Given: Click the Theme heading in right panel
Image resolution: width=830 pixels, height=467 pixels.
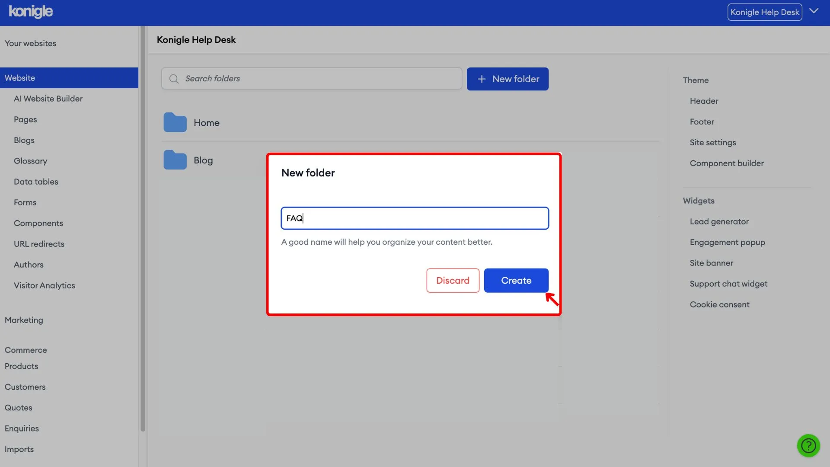Looking at the screenshot, I should pyautogui.click(x=696, y=80).
